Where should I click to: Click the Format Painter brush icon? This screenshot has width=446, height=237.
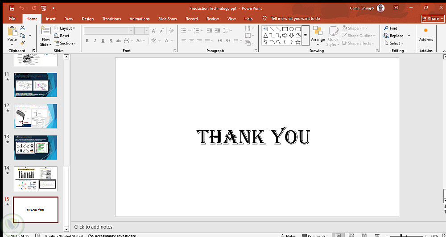(22, 43)
